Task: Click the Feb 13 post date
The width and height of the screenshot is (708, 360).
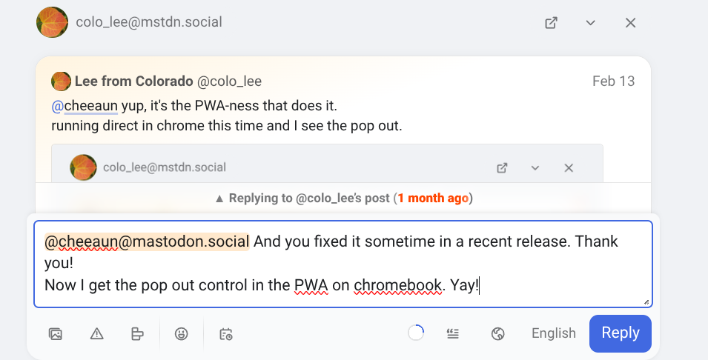Action: (614, 81)
